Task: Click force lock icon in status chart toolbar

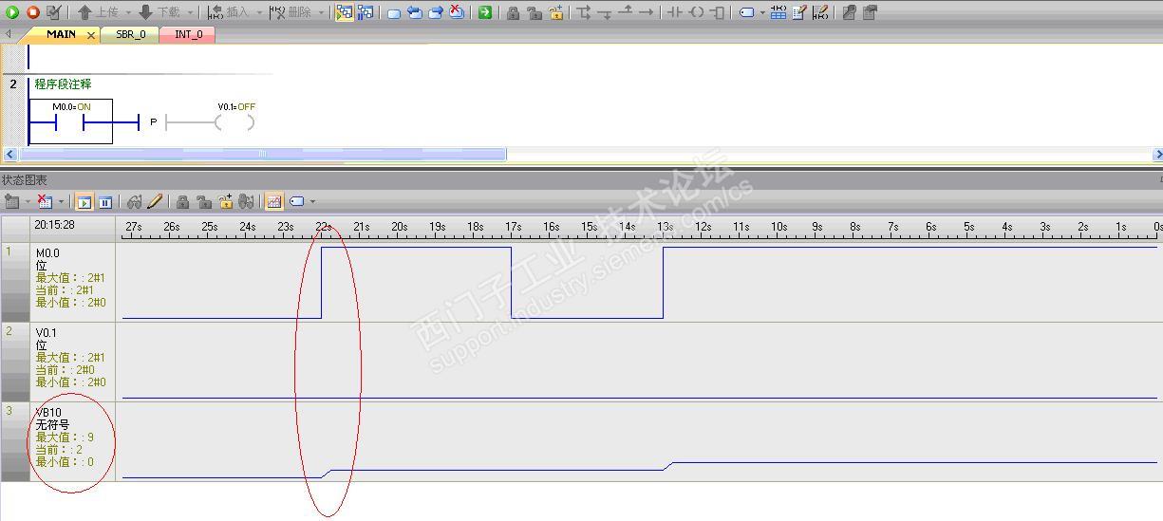Action: click(x=183, y=202)
